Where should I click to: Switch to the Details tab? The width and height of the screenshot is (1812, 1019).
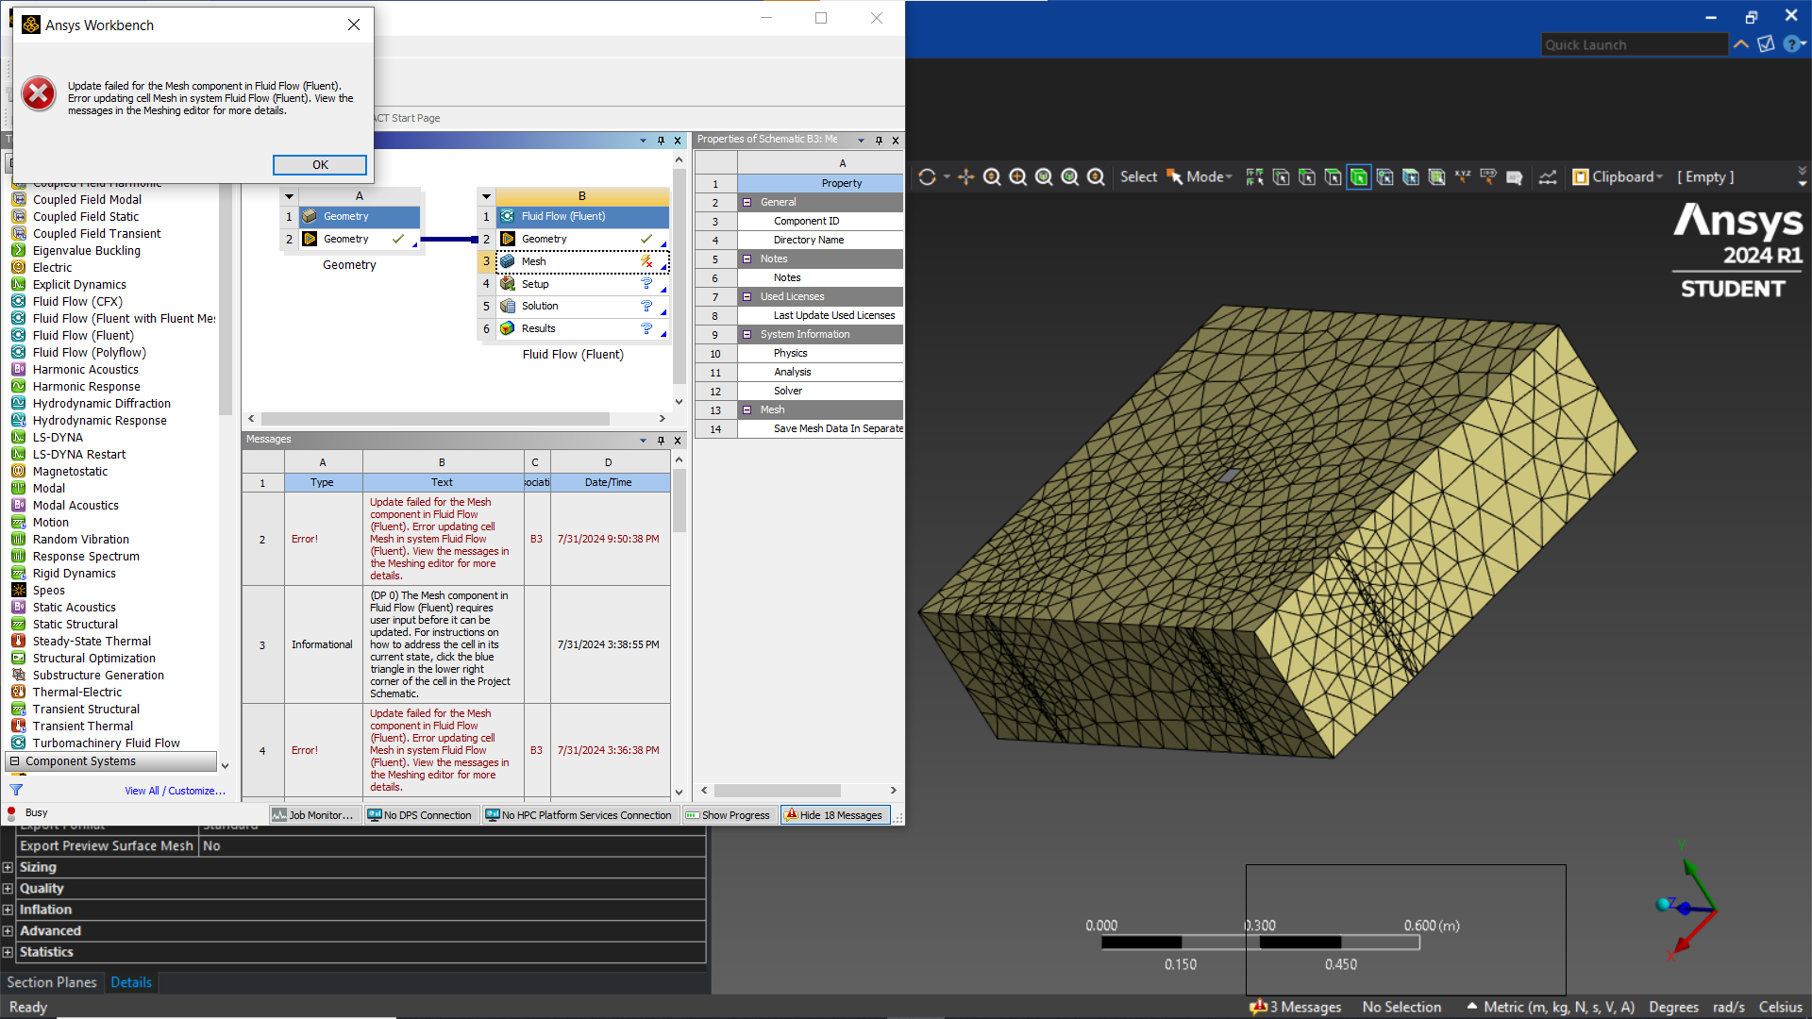click(131, 982)
